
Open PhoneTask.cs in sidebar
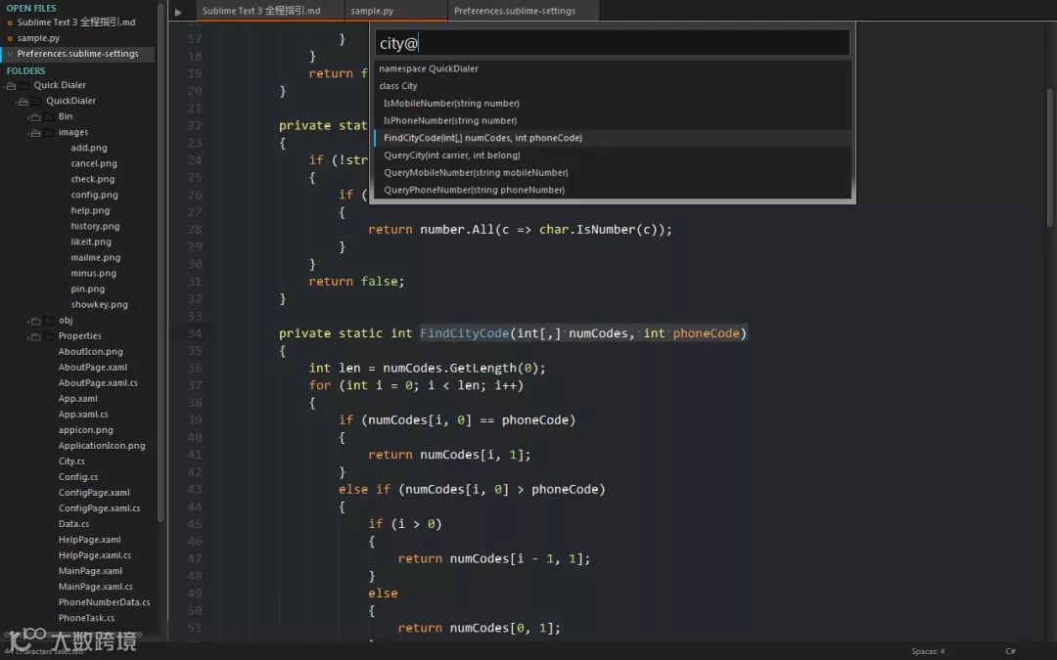pos(86,618)
